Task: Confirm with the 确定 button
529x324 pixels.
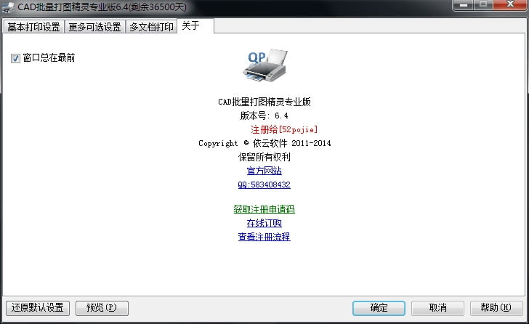Action: point(379,308)
